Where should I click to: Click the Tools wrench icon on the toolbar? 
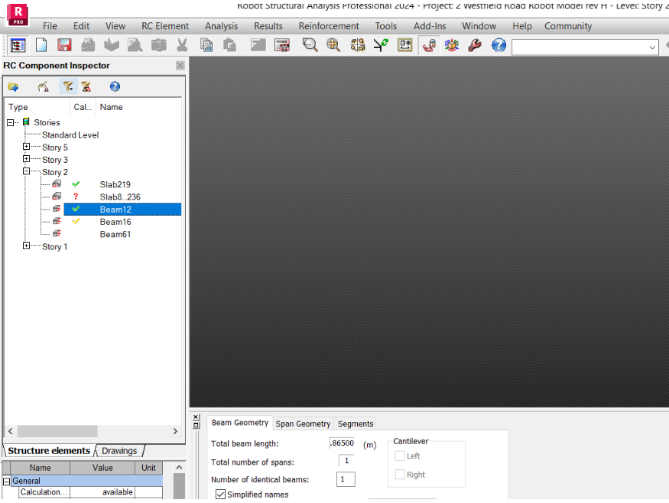(x=474, y=44)
